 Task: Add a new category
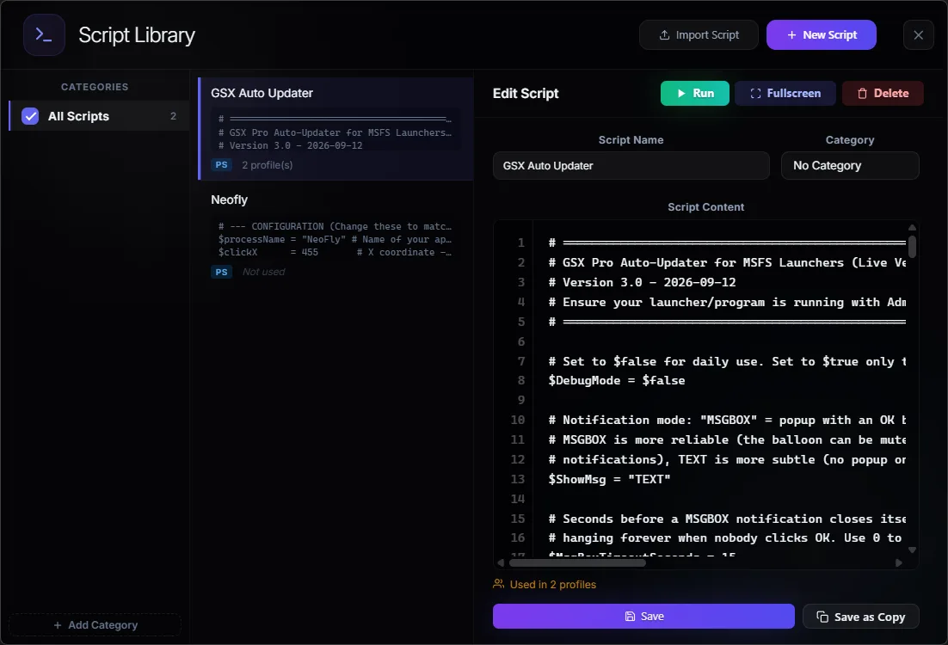95,625
